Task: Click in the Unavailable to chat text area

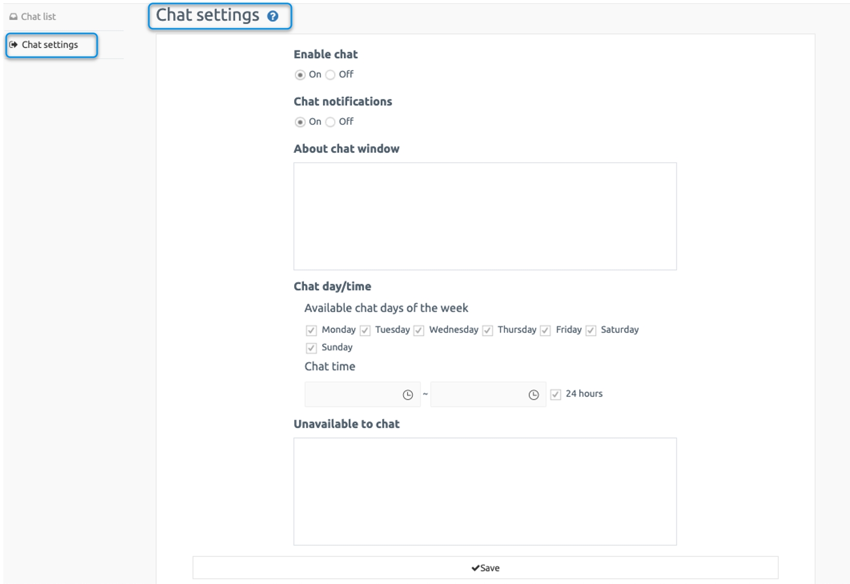Action: point(485,492)
